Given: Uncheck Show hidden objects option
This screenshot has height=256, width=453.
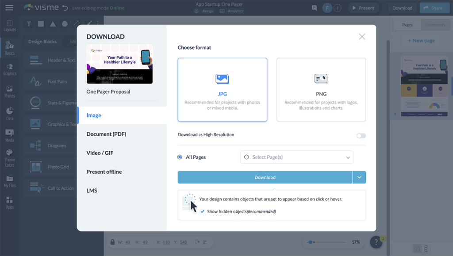Looking at the screenshot, I should [202, 211].
